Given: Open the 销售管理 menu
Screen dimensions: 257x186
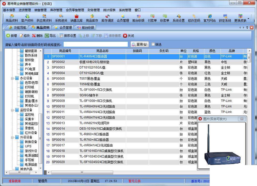Looking at the screenshot, I should [40, 10].
